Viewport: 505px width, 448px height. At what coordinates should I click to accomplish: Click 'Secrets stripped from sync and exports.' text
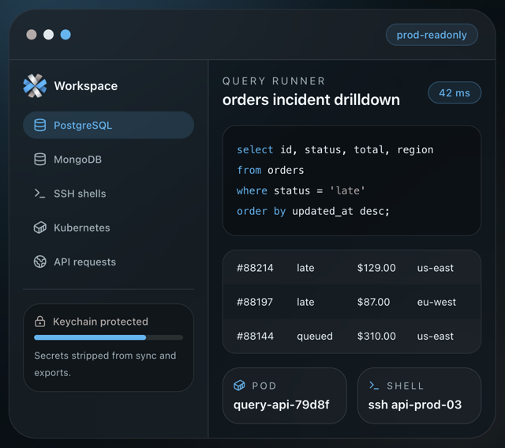(105, 364)
